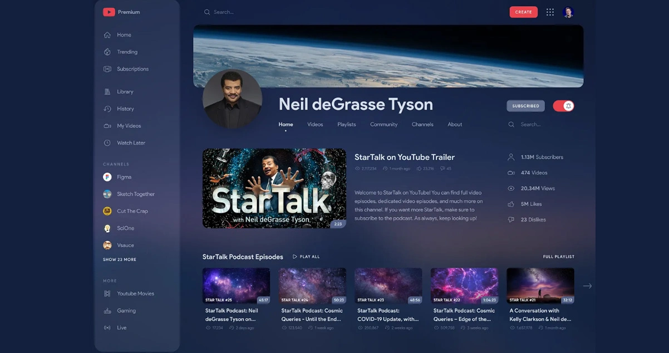Image resolution: width=669 pixels, height=353 pixels.
Task: Switch to the Playlists tab
Action: coord(347,125)
